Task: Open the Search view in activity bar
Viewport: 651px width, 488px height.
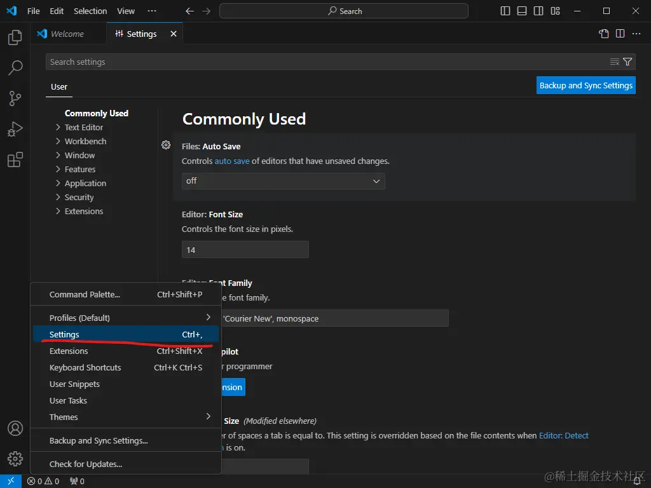Action: [15, 67]
